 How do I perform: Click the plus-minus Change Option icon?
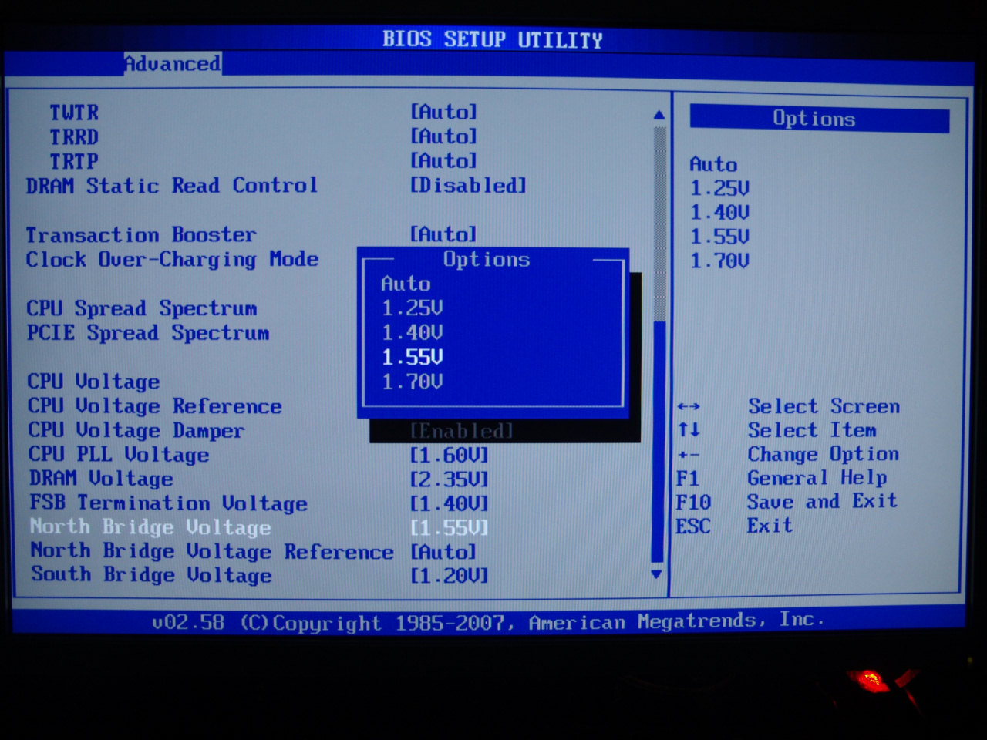coord(689,455)
